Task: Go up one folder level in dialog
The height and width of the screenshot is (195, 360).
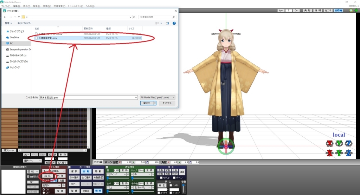Action: click(x=19, y=17)
